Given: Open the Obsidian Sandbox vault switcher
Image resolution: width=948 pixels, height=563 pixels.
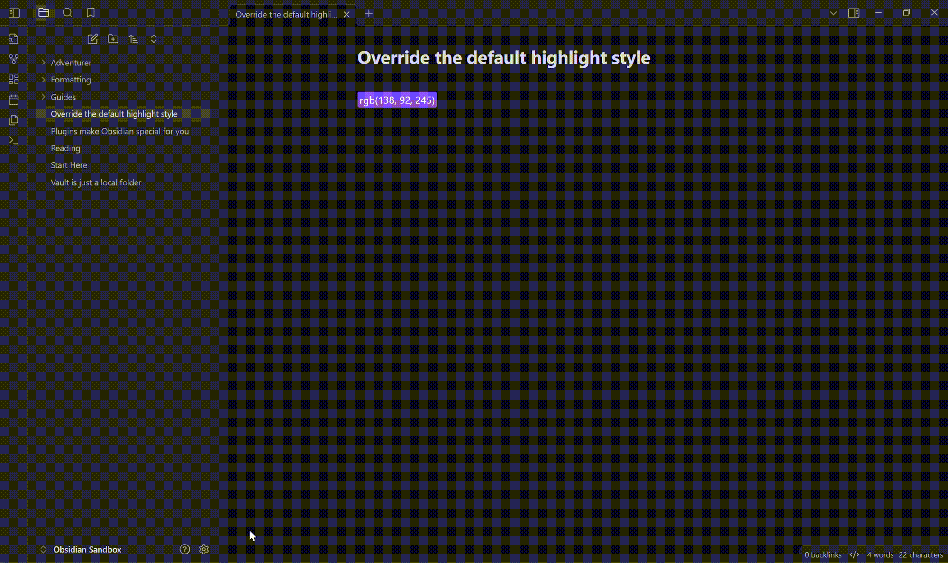Looking at the screenshot, I should [87, 549].
